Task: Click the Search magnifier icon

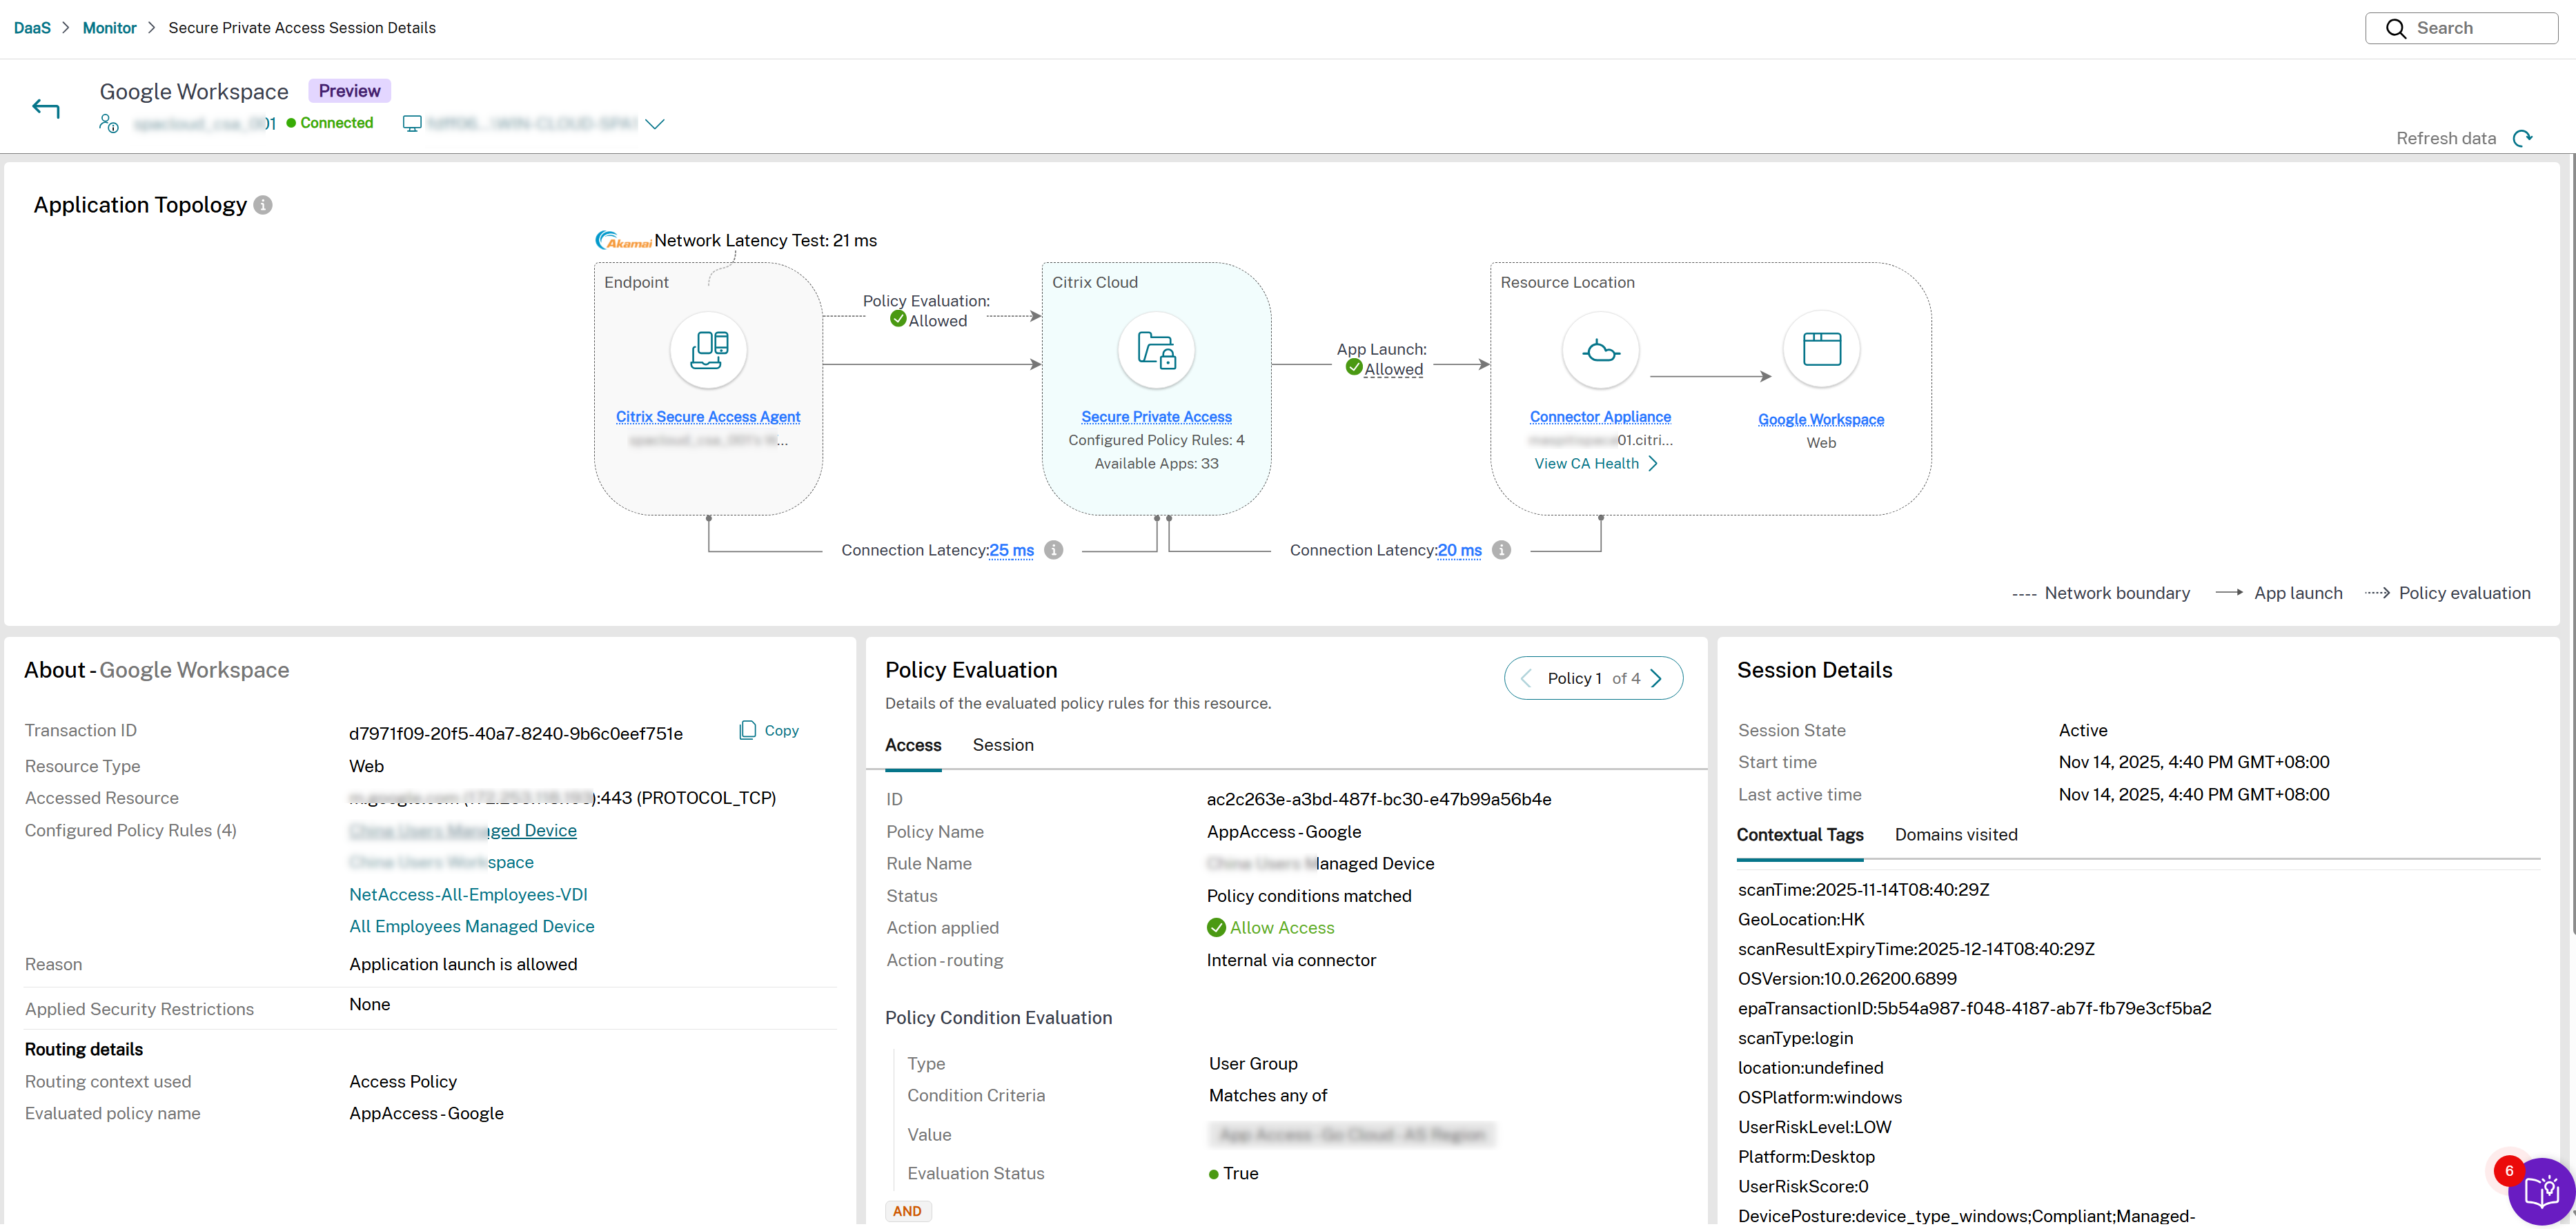Action: coord(2396,28)
